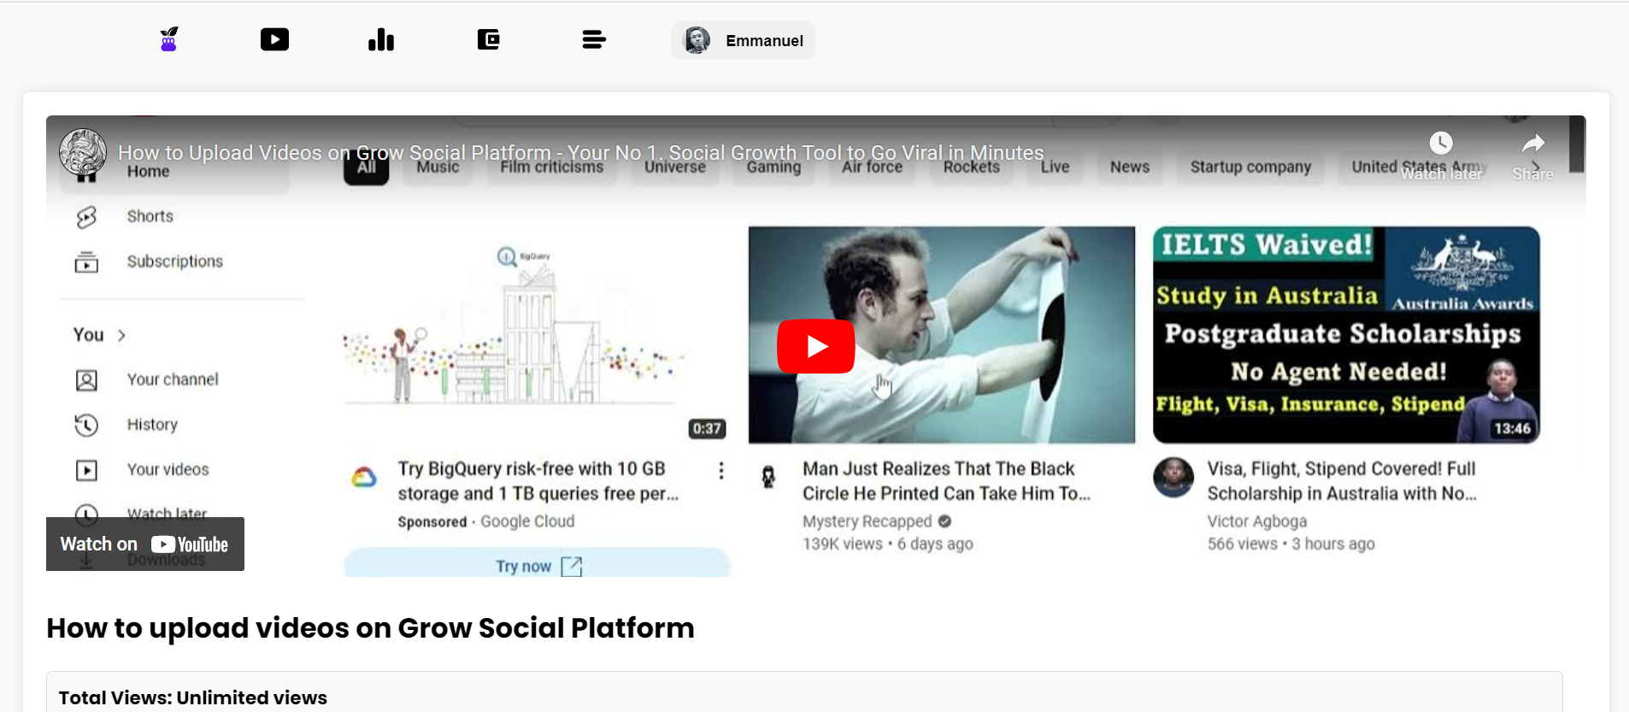Viewport: 1629px width, 712px height.
Task: Select the Rockets filter chip
Action: coord(972,168)
